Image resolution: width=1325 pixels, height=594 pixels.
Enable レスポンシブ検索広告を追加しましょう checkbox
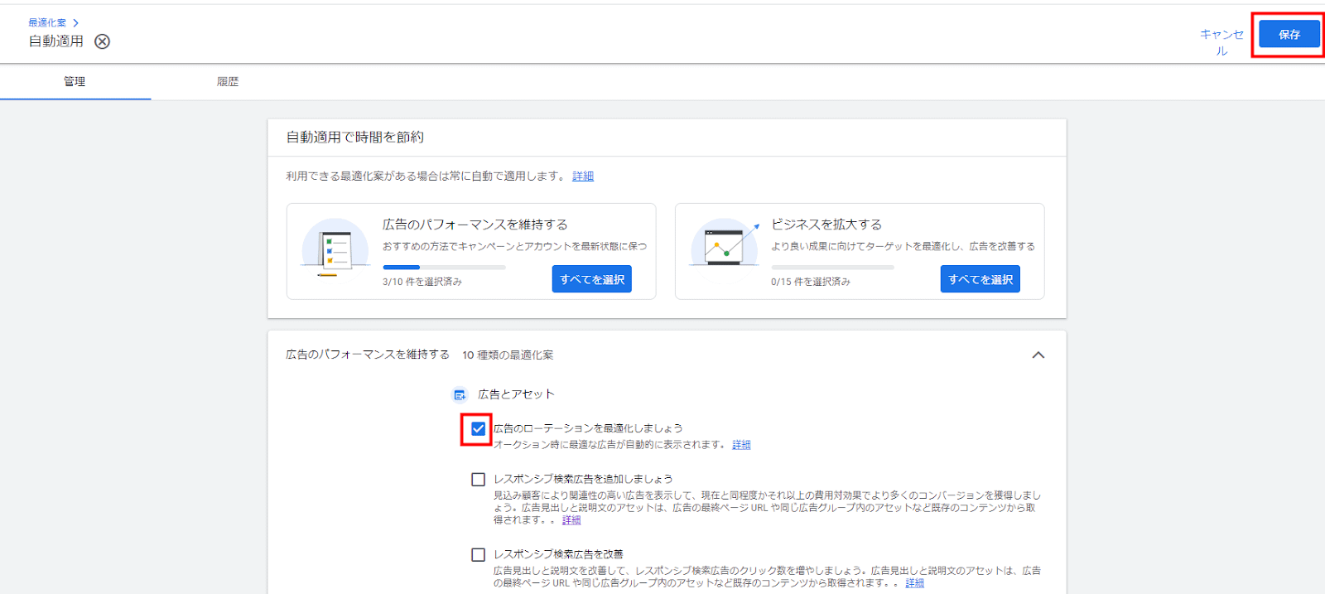(x=478, y=480)
